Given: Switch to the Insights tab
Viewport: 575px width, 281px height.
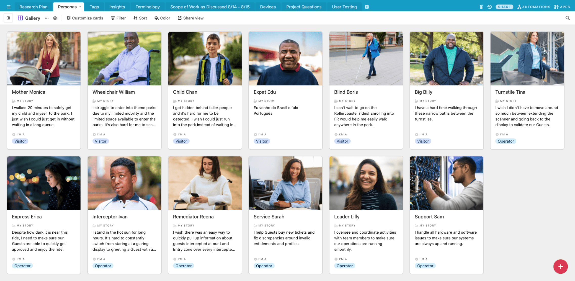Looking at the screenshot, I should 117,7.
